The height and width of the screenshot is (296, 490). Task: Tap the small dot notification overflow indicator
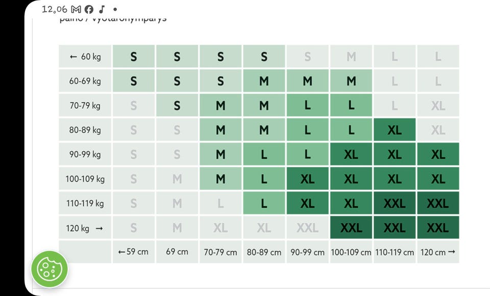click(115, 9)
